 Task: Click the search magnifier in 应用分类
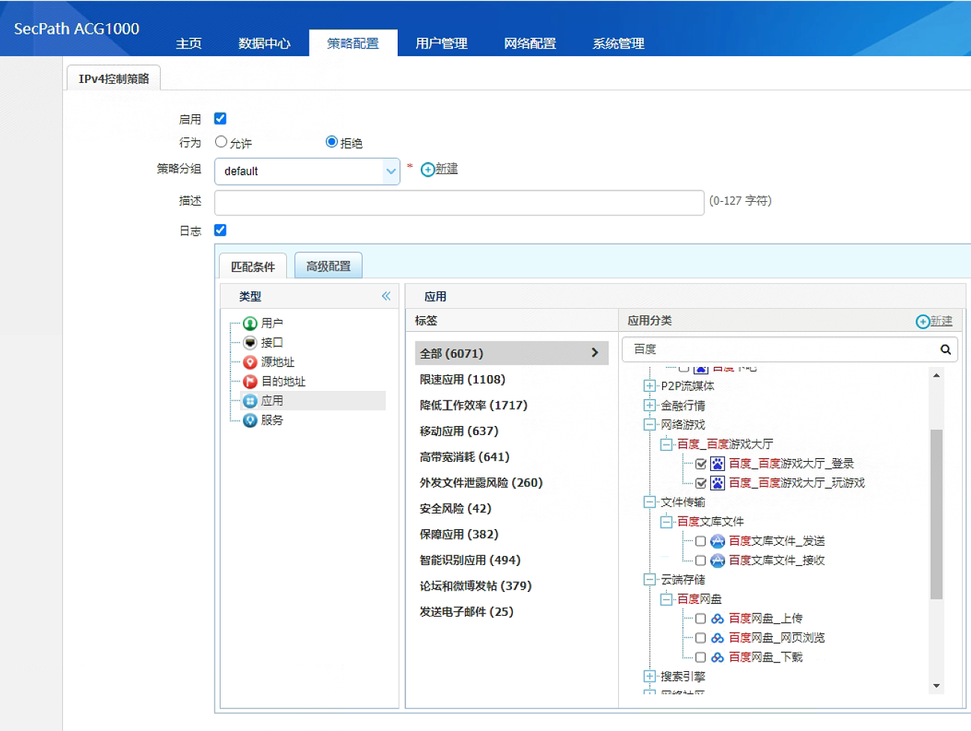pos(946,349)
